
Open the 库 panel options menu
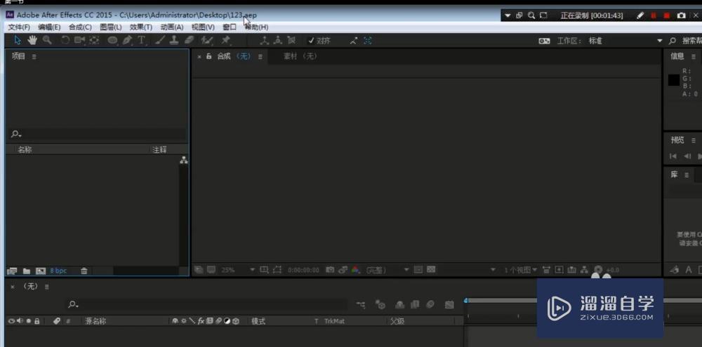click(x=687, y=175)
